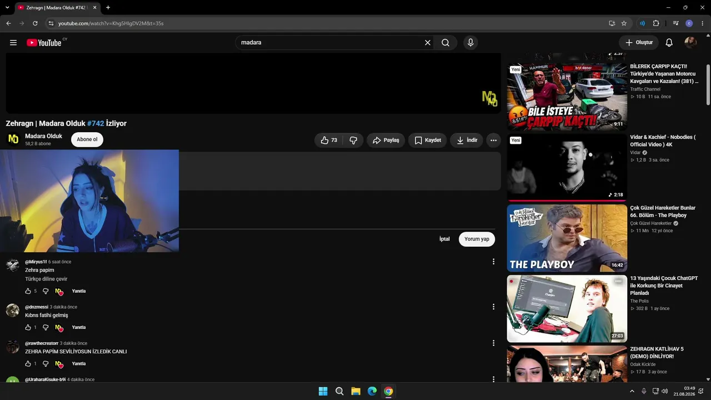Like the 'Zehra papim' comment
Screen dimensions: 711x400
coord(28,291)
